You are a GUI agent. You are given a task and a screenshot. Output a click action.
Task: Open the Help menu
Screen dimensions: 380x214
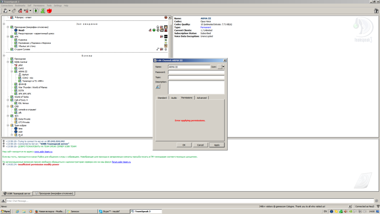click(x=66, y=6)
